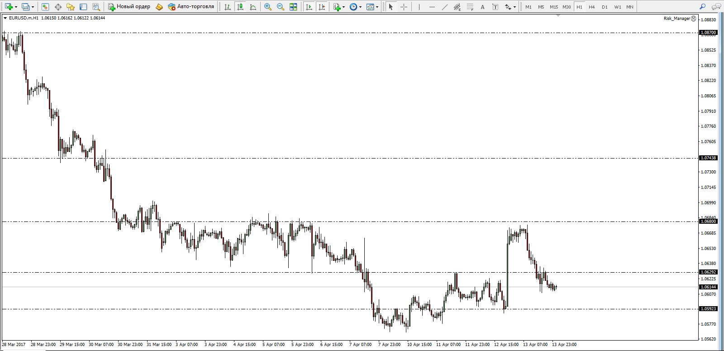Switch to the M30 timeframe
Image resolution: width=724 pixels, height=351 pixels.
pyautogui.click(x=567, y=7)
